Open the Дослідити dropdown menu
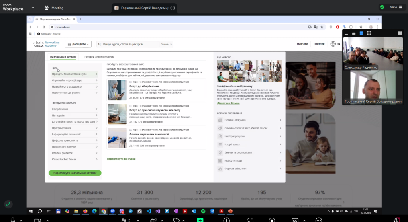 pyautogui.click(x=78, y=44)
